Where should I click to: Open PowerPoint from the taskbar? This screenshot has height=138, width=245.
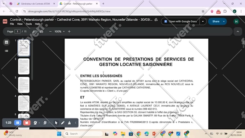(154, 134)
